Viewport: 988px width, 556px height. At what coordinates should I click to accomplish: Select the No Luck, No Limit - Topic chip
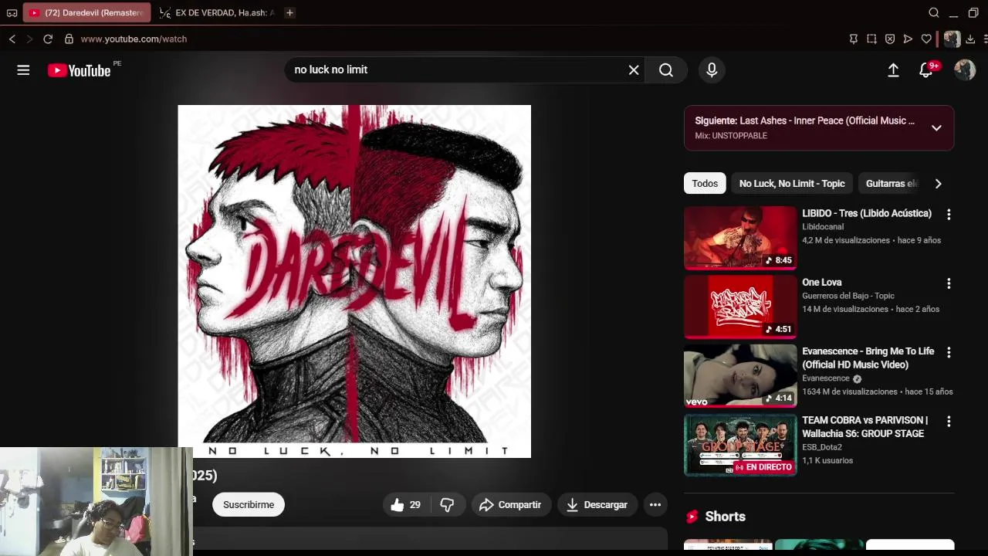coord(792,184)
